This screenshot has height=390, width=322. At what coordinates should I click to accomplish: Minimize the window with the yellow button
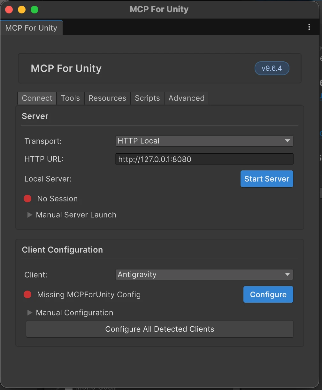[x=22, y=10]
